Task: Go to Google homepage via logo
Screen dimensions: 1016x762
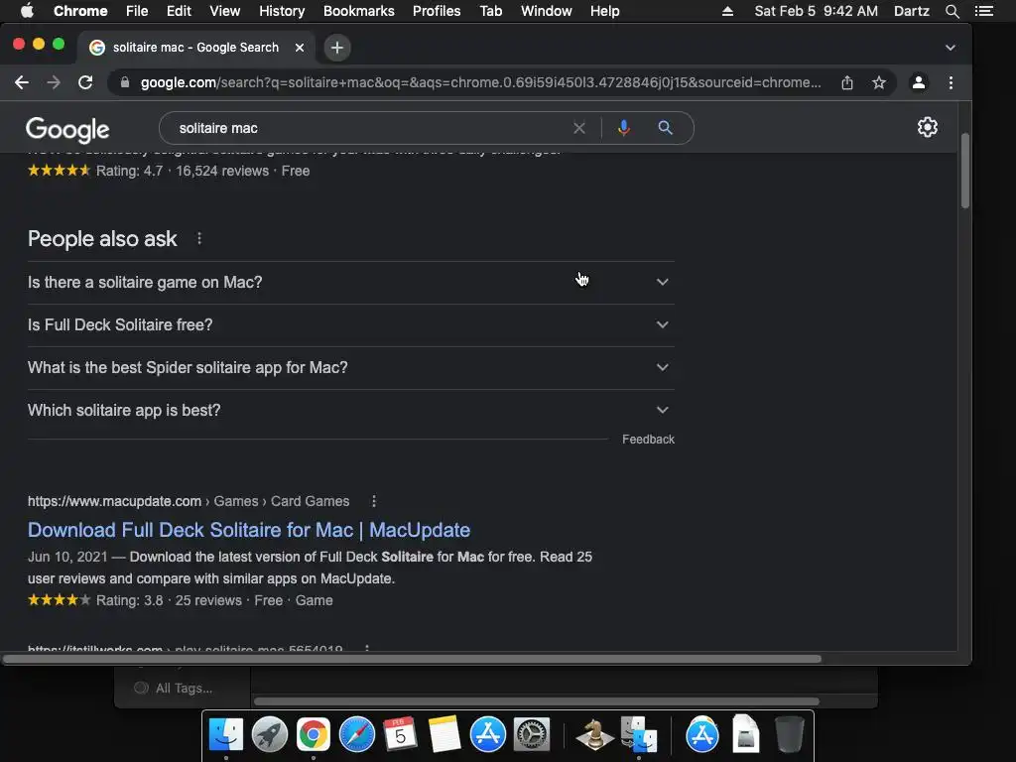Action: [x=67, y=130]
